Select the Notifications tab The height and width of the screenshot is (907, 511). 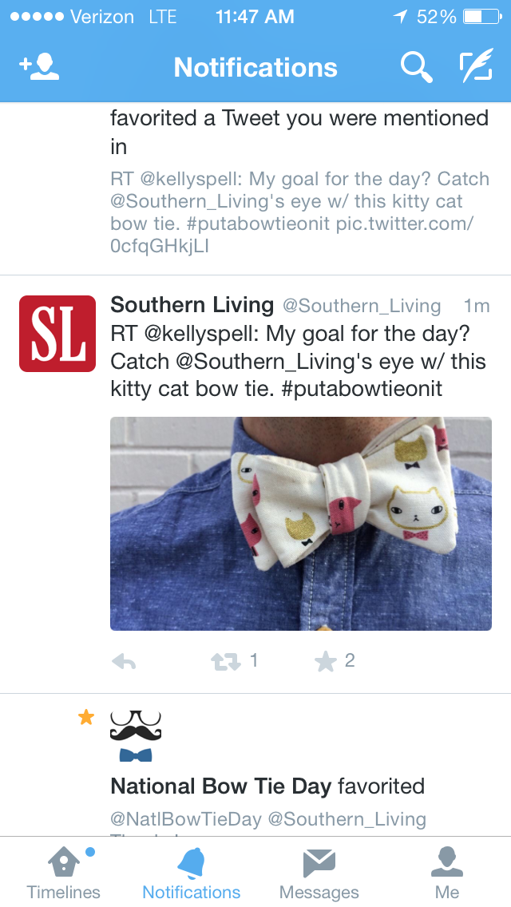[x=192, y=873]
